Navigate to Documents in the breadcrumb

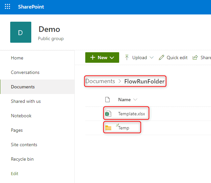click(100, 81)
